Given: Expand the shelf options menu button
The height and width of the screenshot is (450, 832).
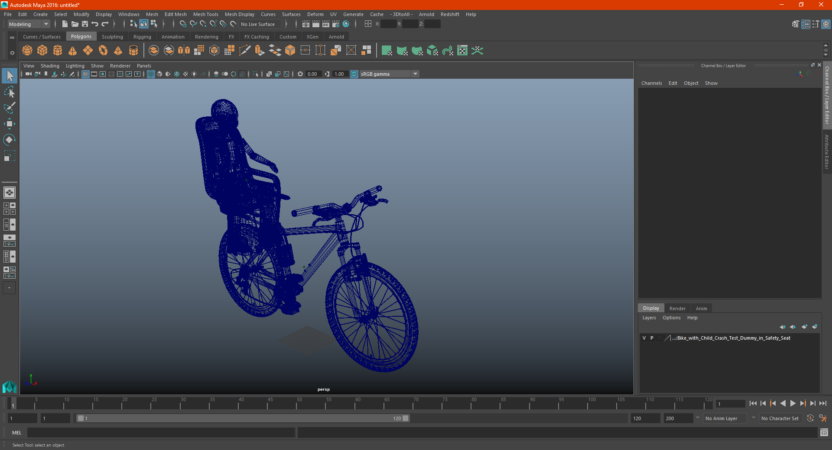Looking at the screenshot, I should click(x=12, y=53).
